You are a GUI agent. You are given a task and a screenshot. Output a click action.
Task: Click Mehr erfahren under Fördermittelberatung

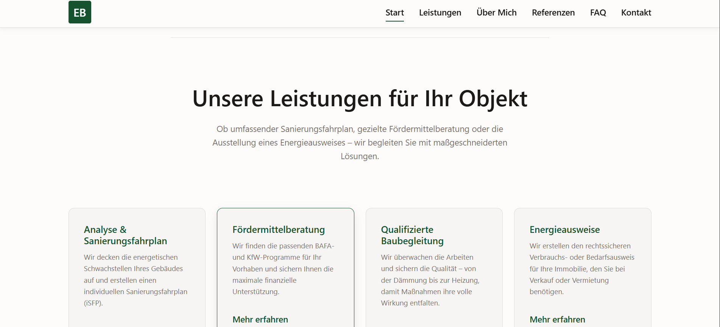point(260,319)
